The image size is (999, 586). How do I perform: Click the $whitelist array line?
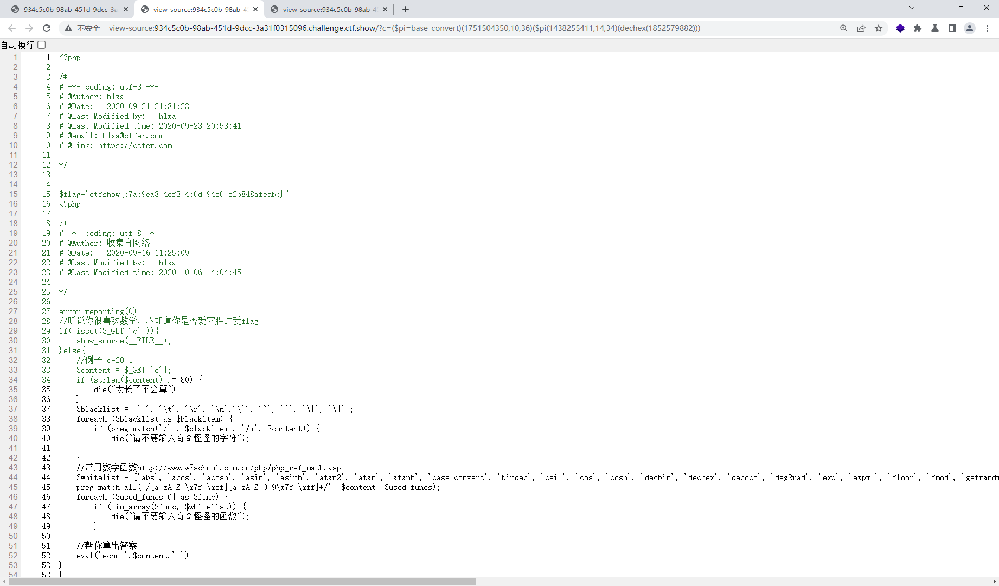pos(537,477)
